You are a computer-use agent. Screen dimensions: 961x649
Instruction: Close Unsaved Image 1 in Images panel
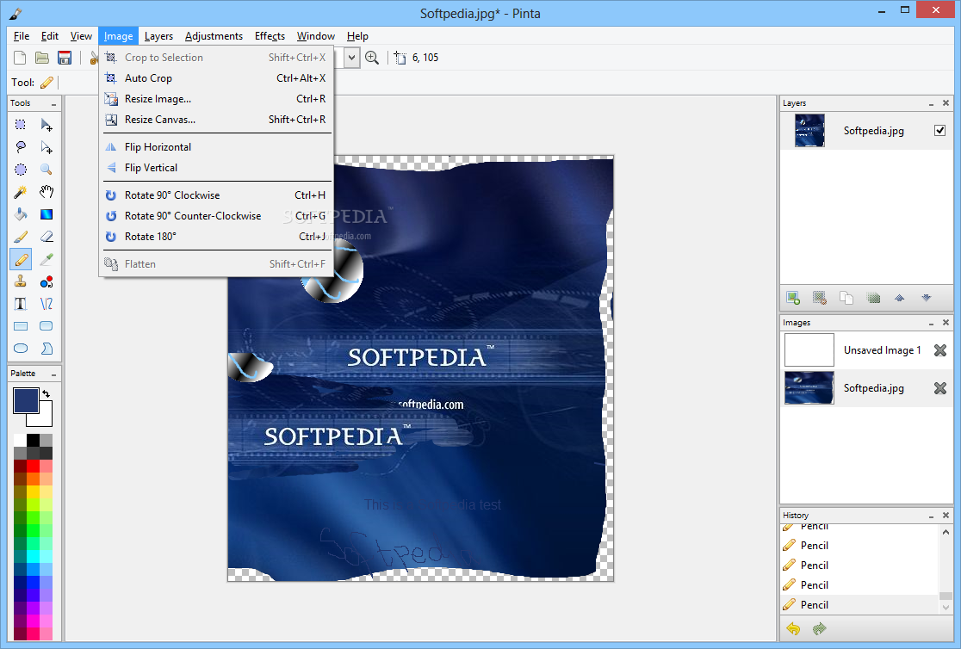(939, 350)
